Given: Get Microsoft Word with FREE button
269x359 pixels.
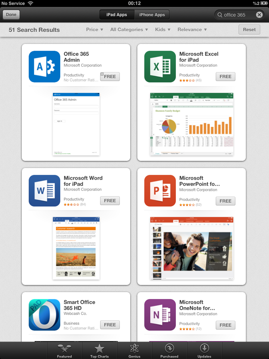Looking at the screenshot, I should [110, 201].
